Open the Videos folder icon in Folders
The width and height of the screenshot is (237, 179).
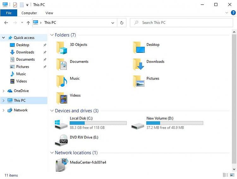[62, 98]
